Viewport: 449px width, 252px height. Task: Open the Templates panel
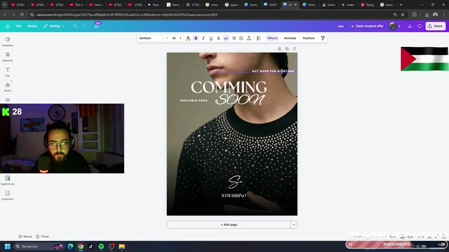tap(7, 42)
